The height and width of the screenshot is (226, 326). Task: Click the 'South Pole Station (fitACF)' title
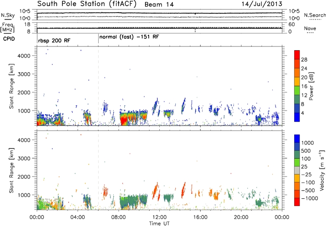tap(87, 4)
